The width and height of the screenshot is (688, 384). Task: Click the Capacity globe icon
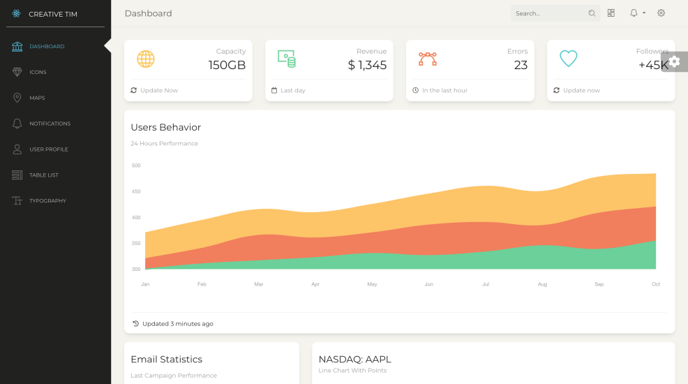tap(145, 59)
